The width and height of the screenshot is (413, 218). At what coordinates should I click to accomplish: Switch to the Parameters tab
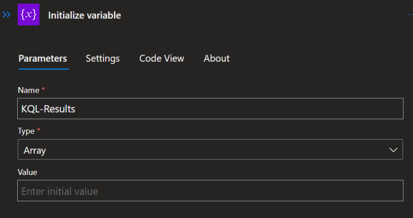click(43, 58)
